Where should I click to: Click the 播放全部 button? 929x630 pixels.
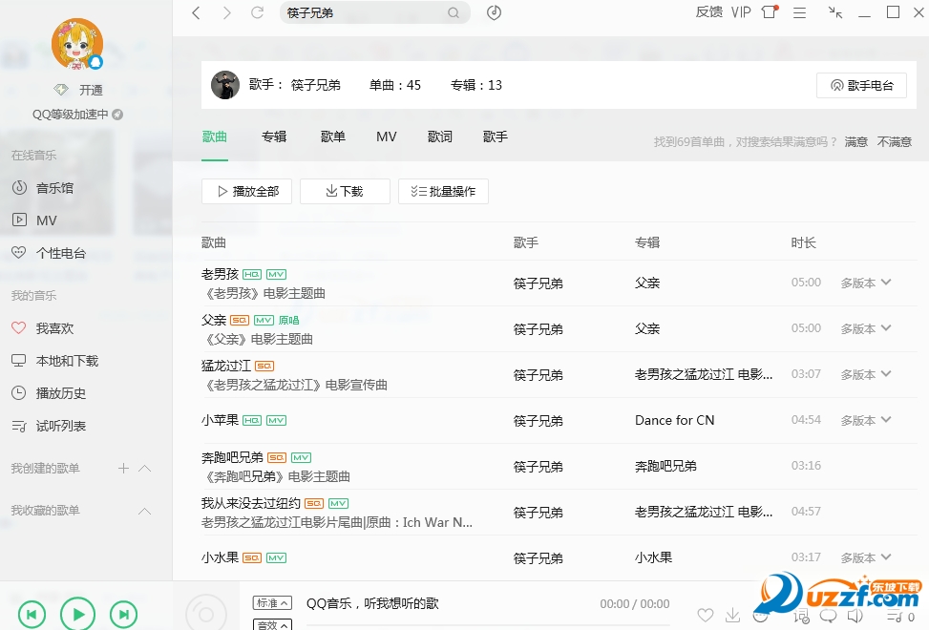point(246,191)
